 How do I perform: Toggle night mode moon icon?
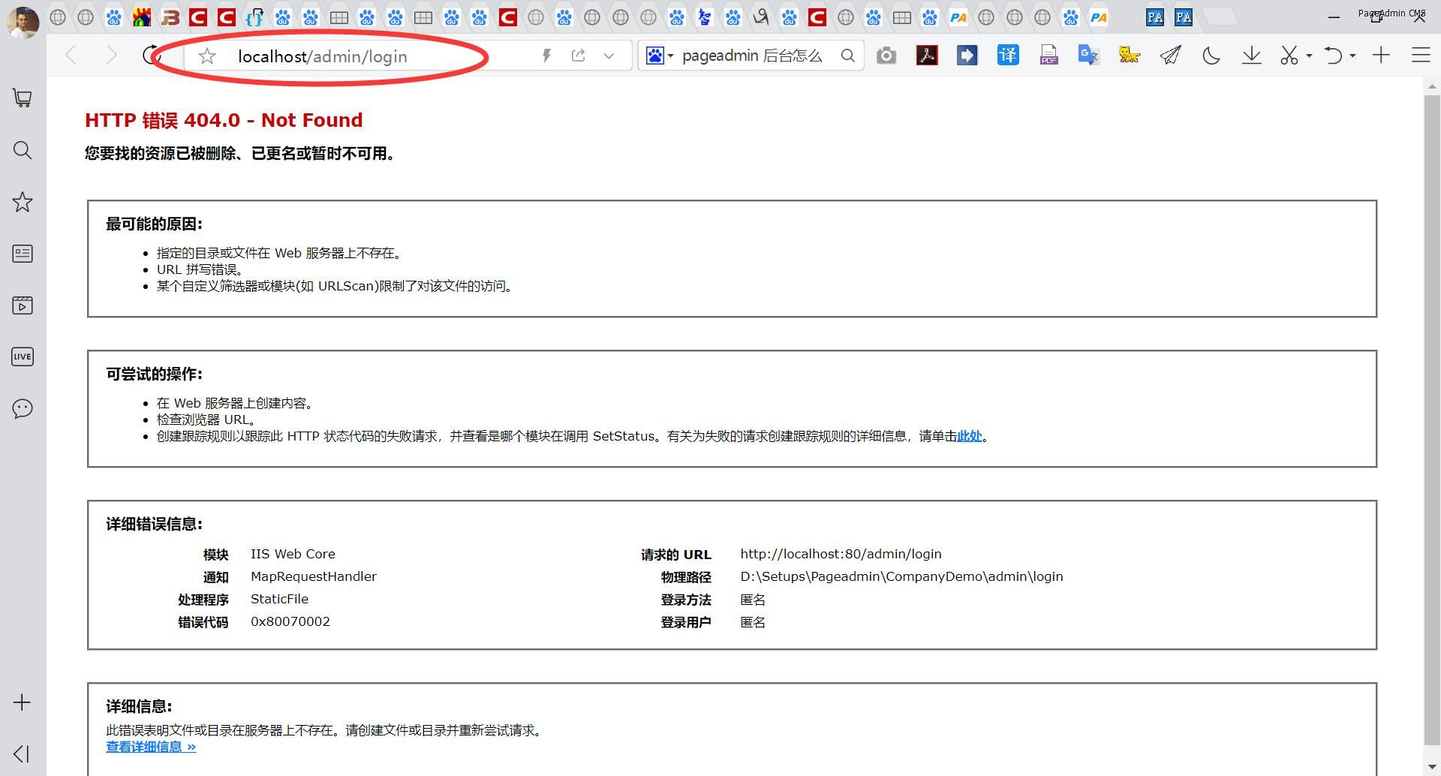point(1211,56)
